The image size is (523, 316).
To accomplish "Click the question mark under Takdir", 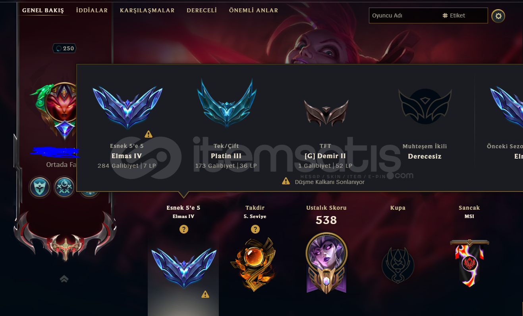I will click(255, 229).
